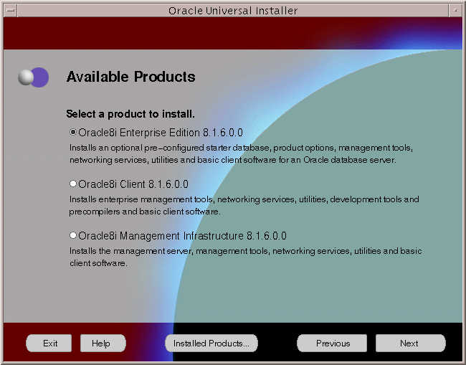Click the Exit button

pos(49,343)
